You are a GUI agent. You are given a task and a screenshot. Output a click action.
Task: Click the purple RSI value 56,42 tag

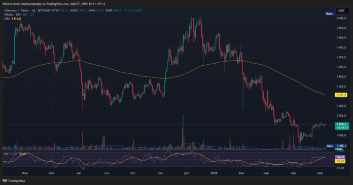[x=340, y=157]
